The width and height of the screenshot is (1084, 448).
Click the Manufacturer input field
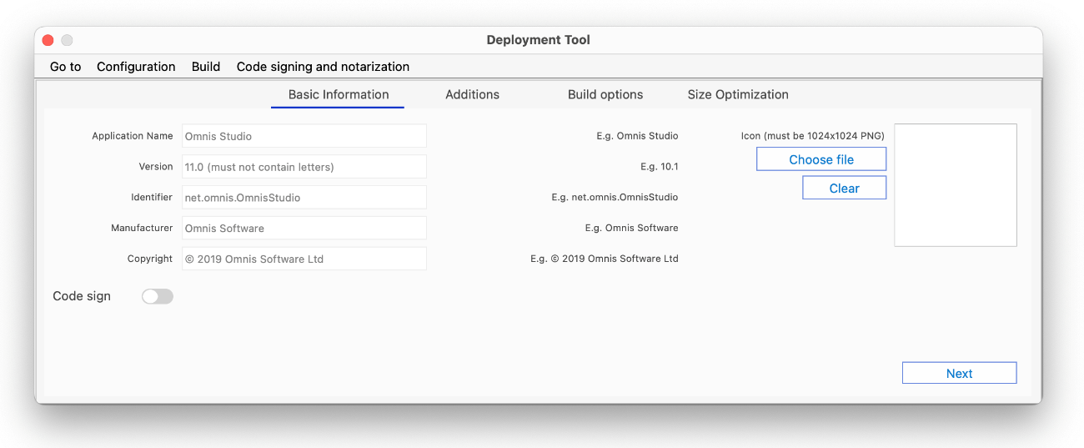coord(304,228)
